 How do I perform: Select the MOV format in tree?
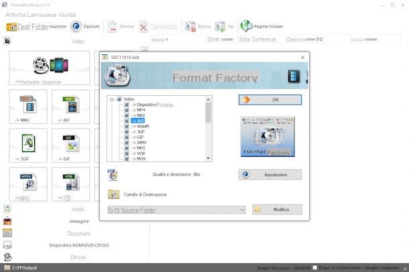(x=139, y=159)
